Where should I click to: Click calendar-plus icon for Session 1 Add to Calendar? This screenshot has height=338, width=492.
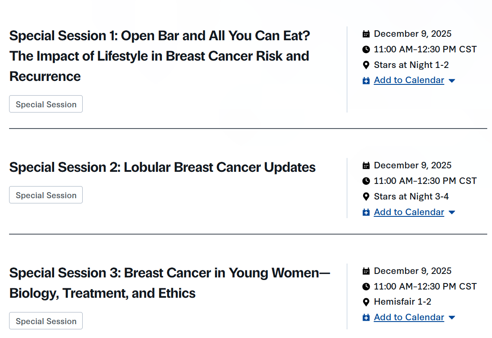coord(366,80)
